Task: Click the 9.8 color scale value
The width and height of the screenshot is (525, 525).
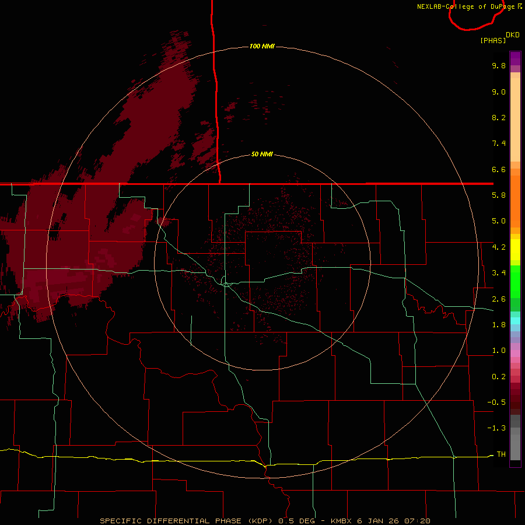Action: click(x=499, y=65)
